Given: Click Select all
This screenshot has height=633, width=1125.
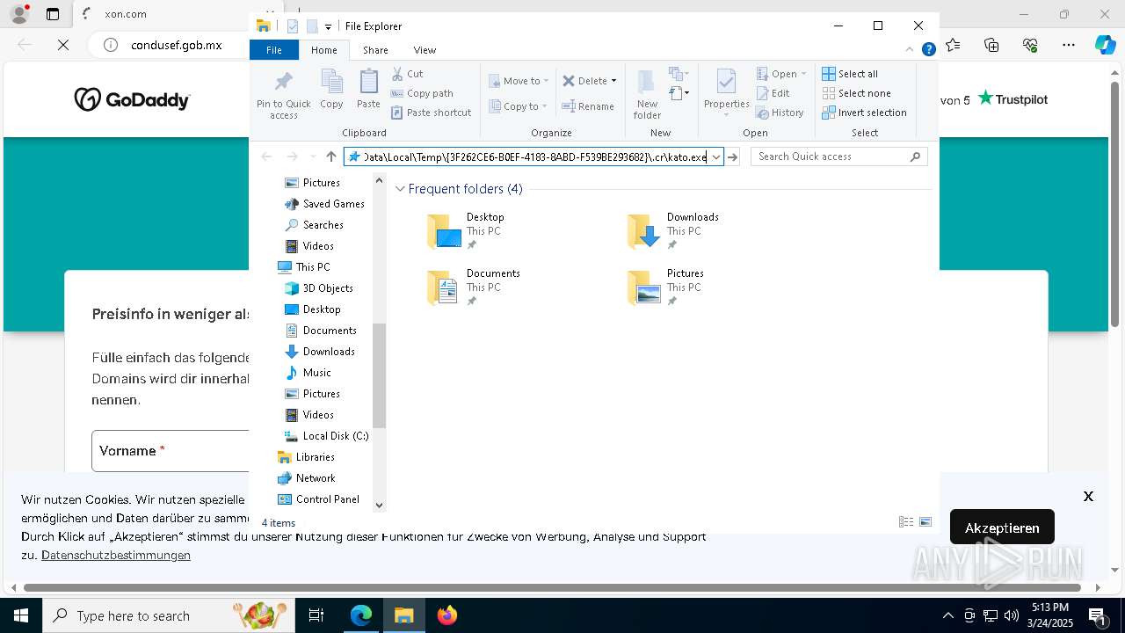Looking at the screenshot, I should pos(850,74).
